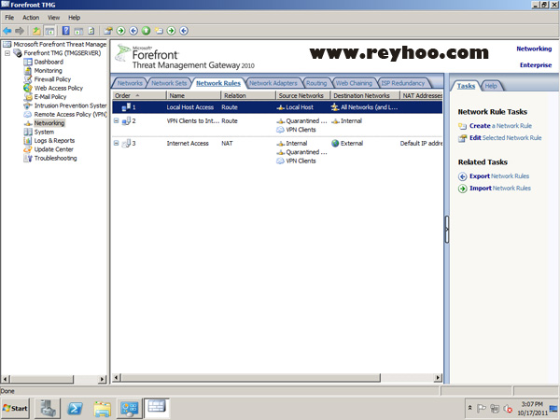Switch to the Routing tab
The image size is (560, 420).
coord(316,83)
